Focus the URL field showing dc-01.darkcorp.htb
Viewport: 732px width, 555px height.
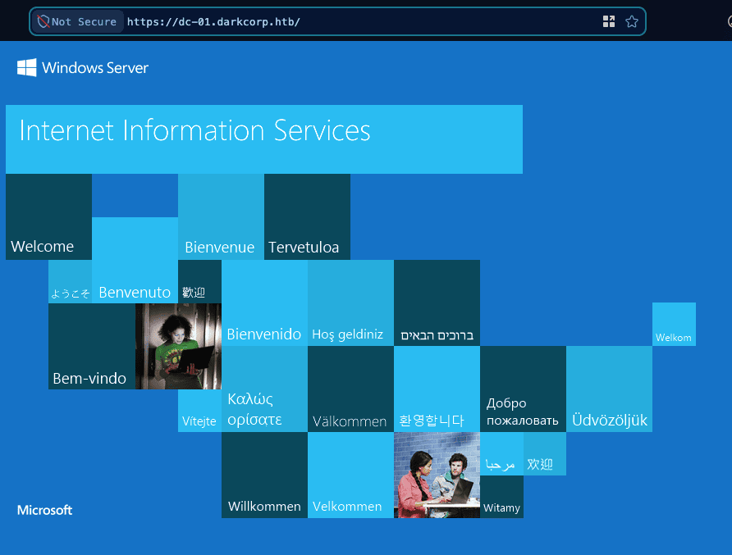[337, 21]
